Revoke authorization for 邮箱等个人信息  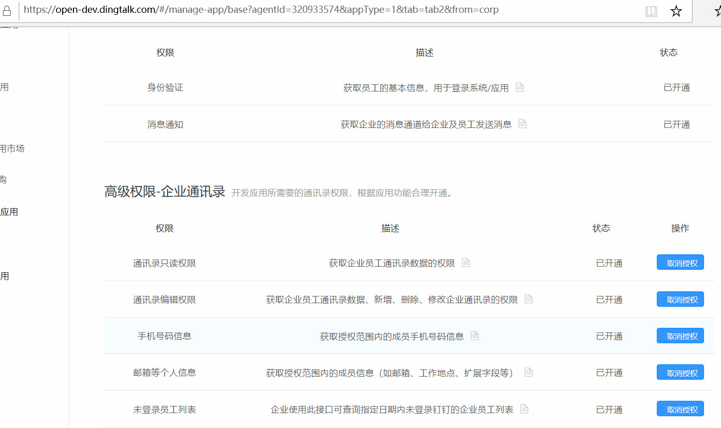pos(680,373)
